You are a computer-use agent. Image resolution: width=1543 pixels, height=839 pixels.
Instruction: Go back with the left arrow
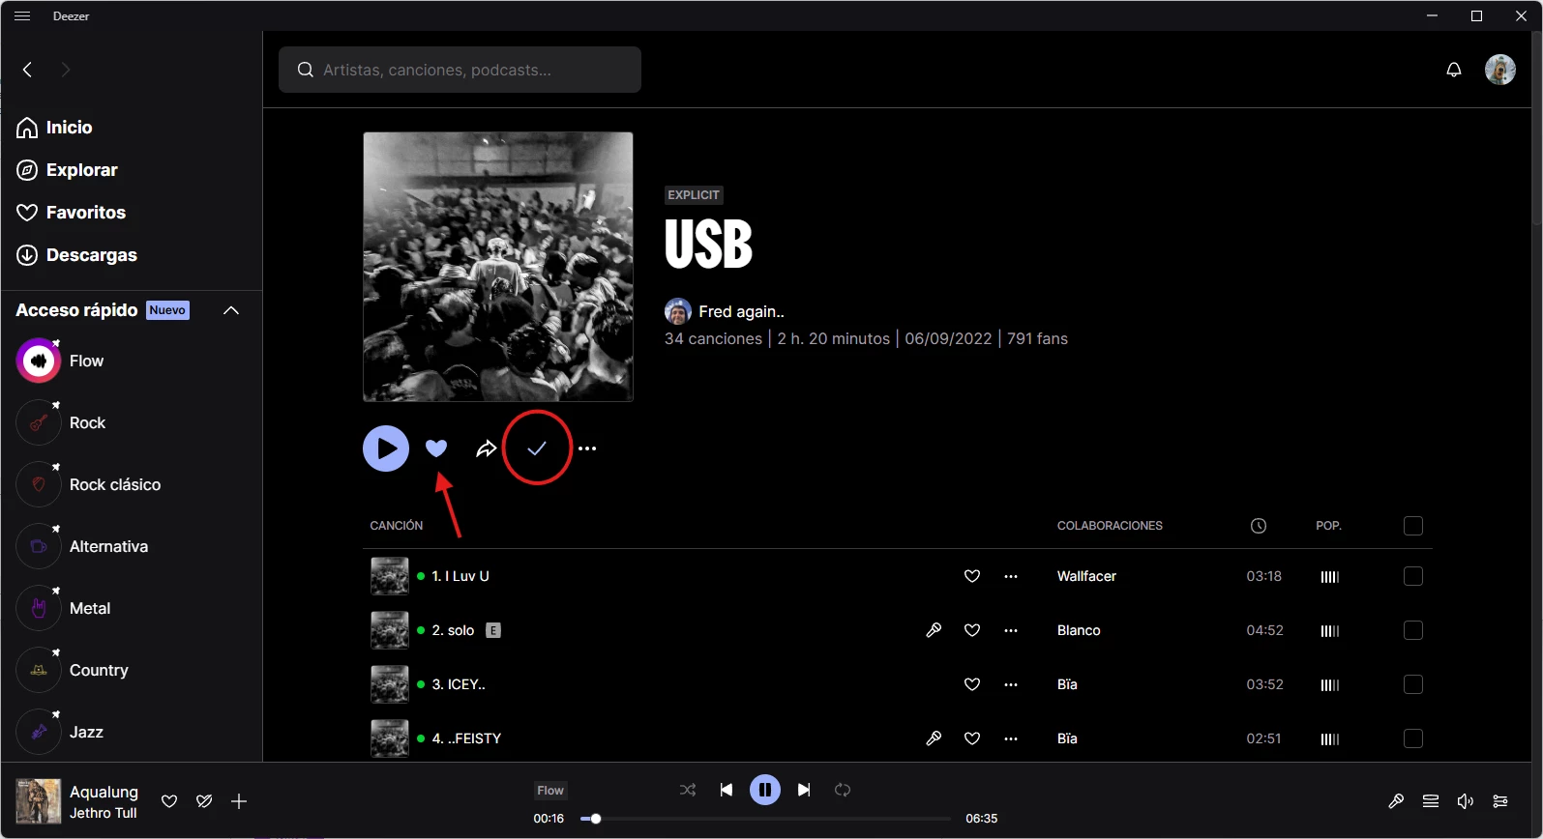click(27, 70)
